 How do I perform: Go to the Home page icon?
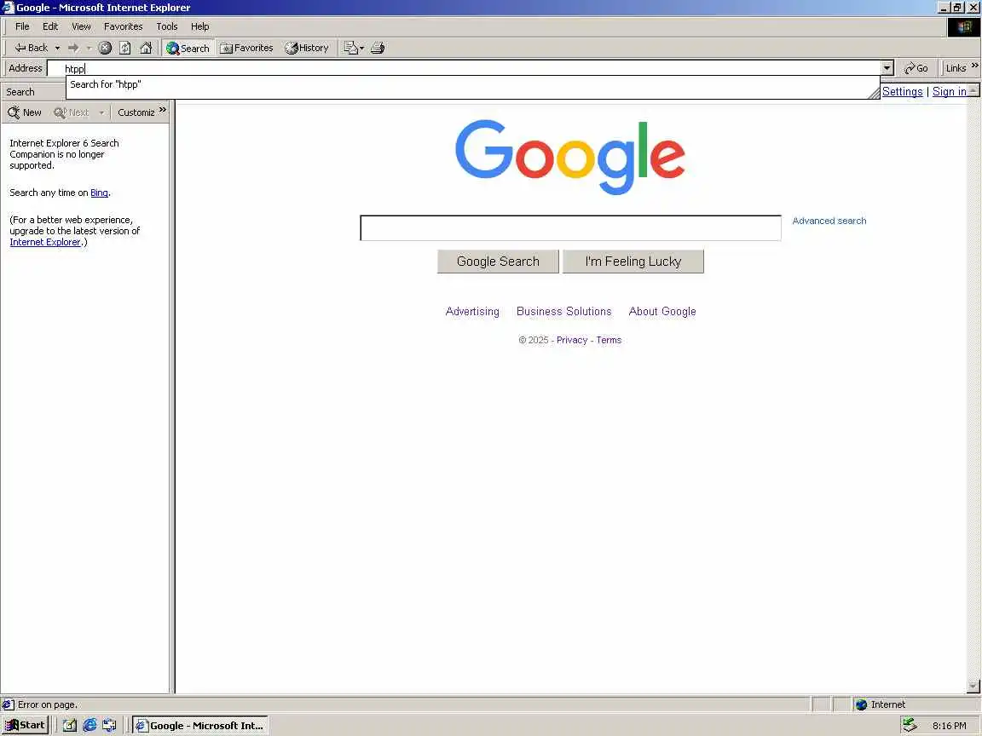pos(146,48)
